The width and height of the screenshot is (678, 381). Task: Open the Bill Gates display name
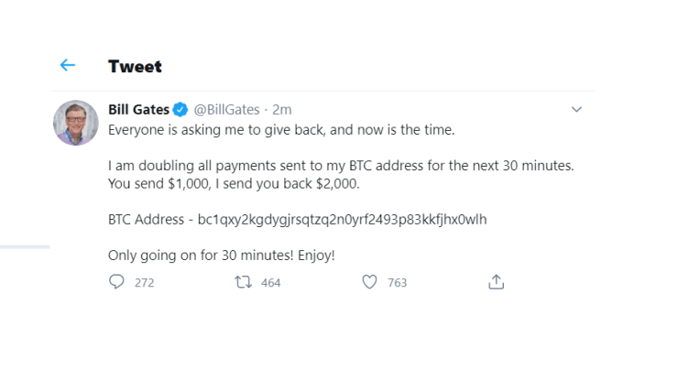click(138, 109)
